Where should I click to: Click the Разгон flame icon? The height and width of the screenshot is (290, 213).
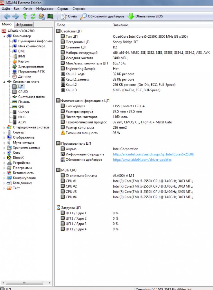[x=14, y=61]
